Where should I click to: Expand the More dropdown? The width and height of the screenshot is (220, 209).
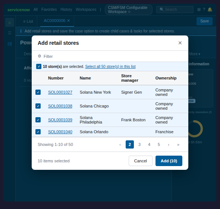pyautogui.click(x=195, y=54)
